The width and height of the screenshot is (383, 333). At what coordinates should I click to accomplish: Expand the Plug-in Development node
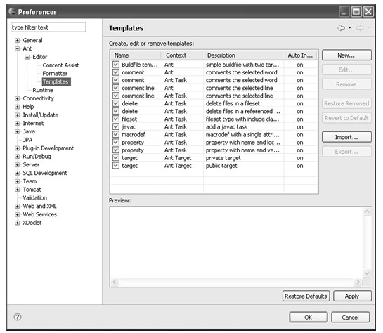click(x=17, y=148)
